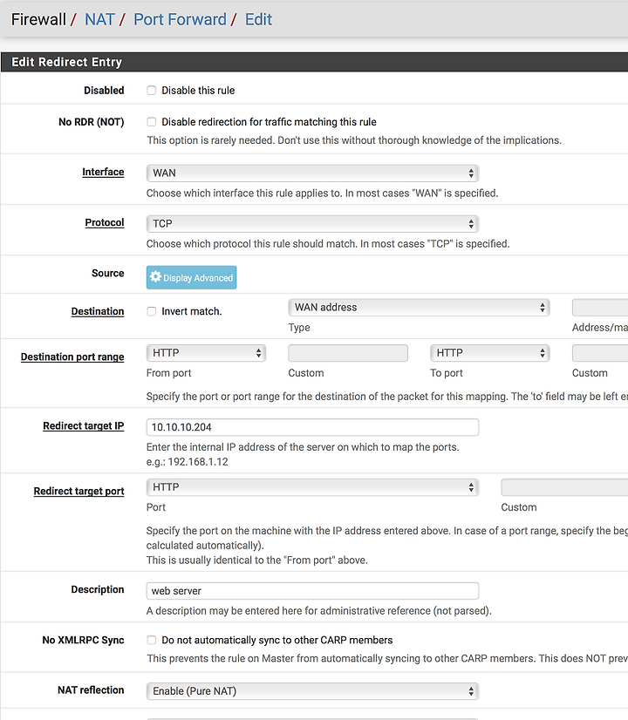
Task: Go to the Port Forward breadcrumb link
Action: [x=180, y=20]
